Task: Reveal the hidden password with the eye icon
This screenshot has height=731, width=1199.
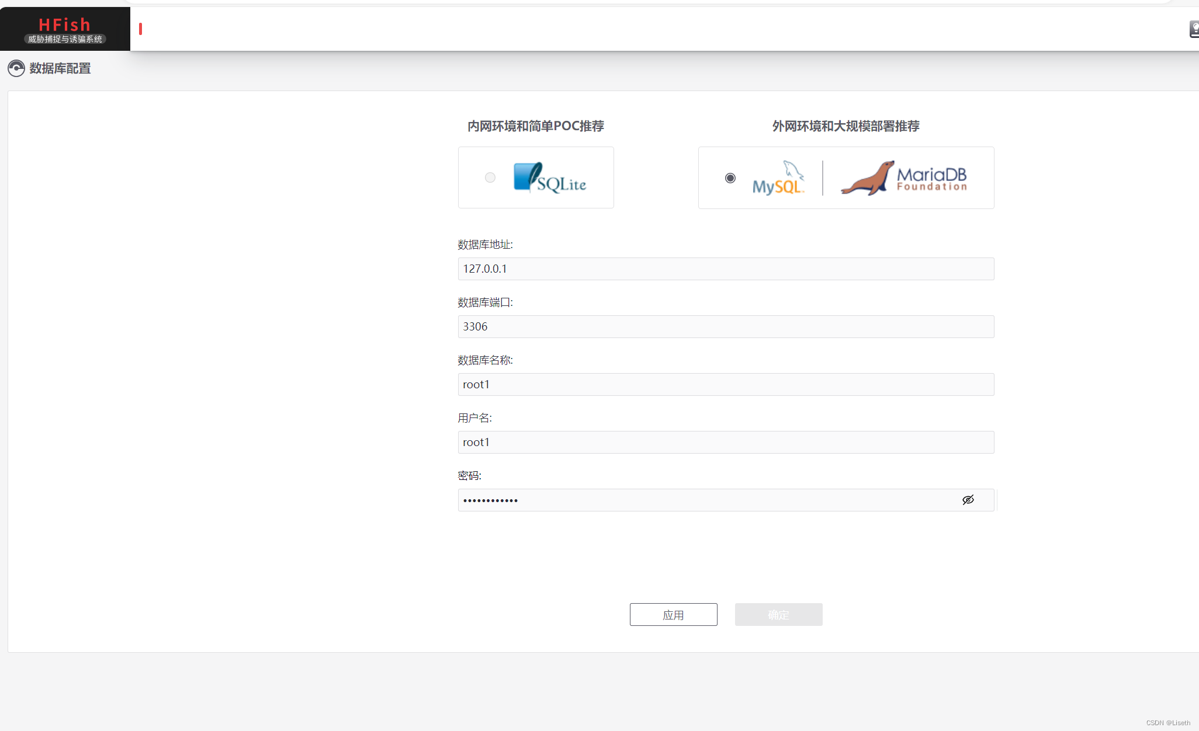Action: pos(968,500)
